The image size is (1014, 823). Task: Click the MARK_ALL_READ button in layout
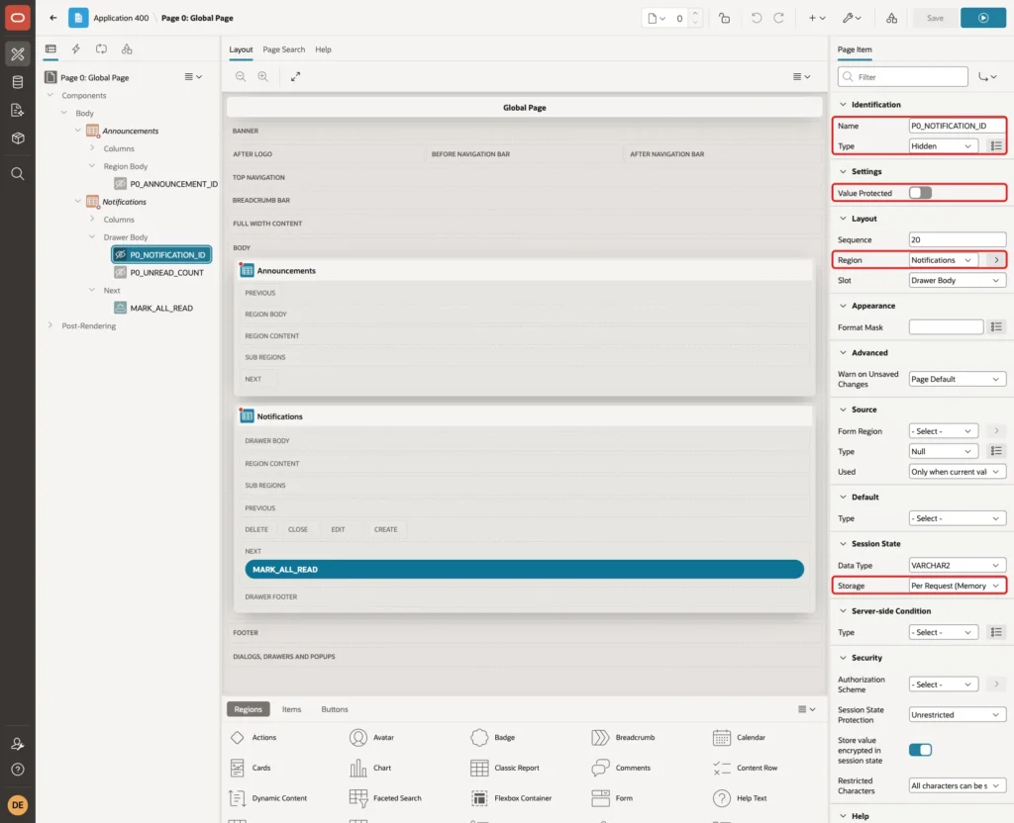point(524,570)
